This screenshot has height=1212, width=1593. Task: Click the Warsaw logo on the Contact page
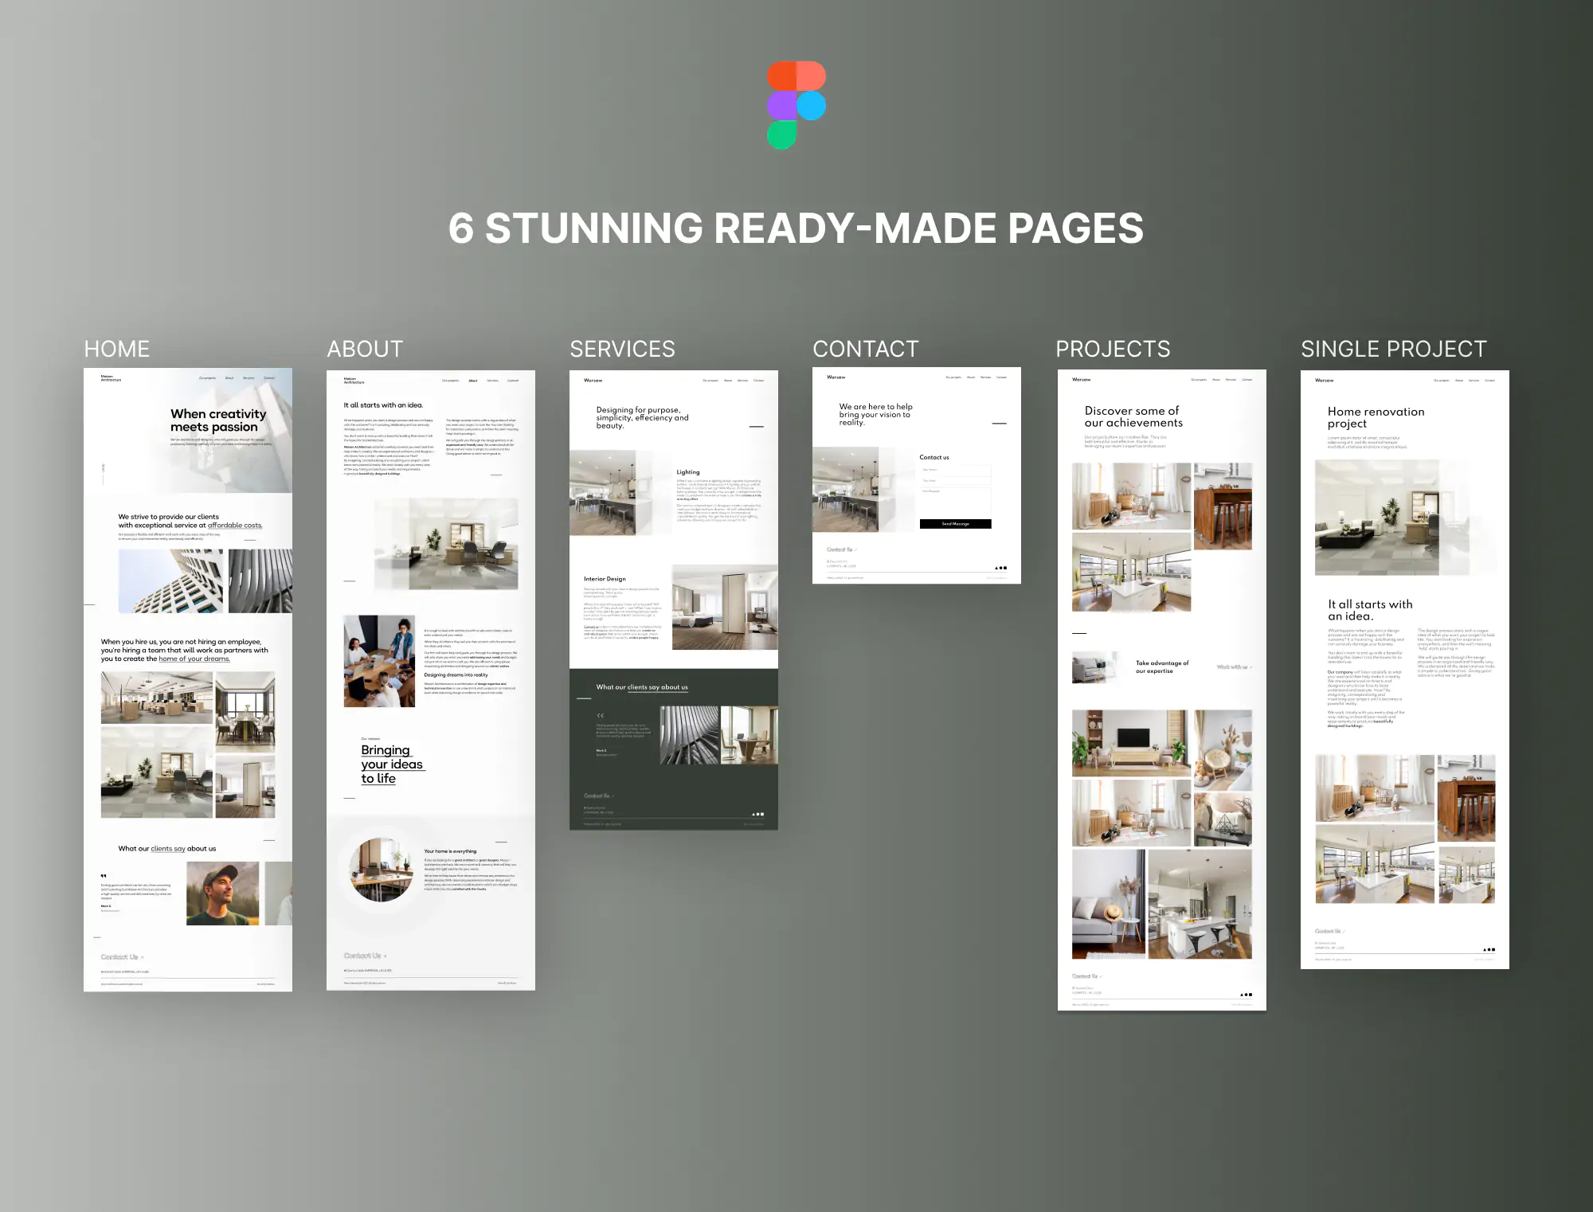tap(836, 377)
